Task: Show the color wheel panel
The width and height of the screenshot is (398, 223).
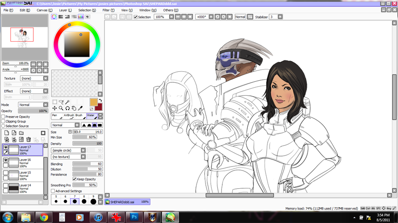Action: coord(54,17)
